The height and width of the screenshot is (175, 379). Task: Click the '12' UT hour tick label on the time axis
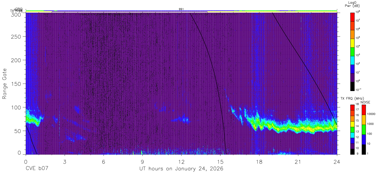[x=181, y=161]
